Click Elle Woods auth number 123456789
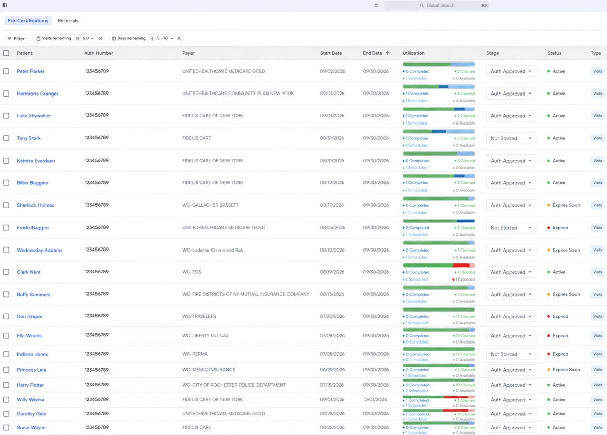The image size is (607, 435). click(x=97, y=335)
